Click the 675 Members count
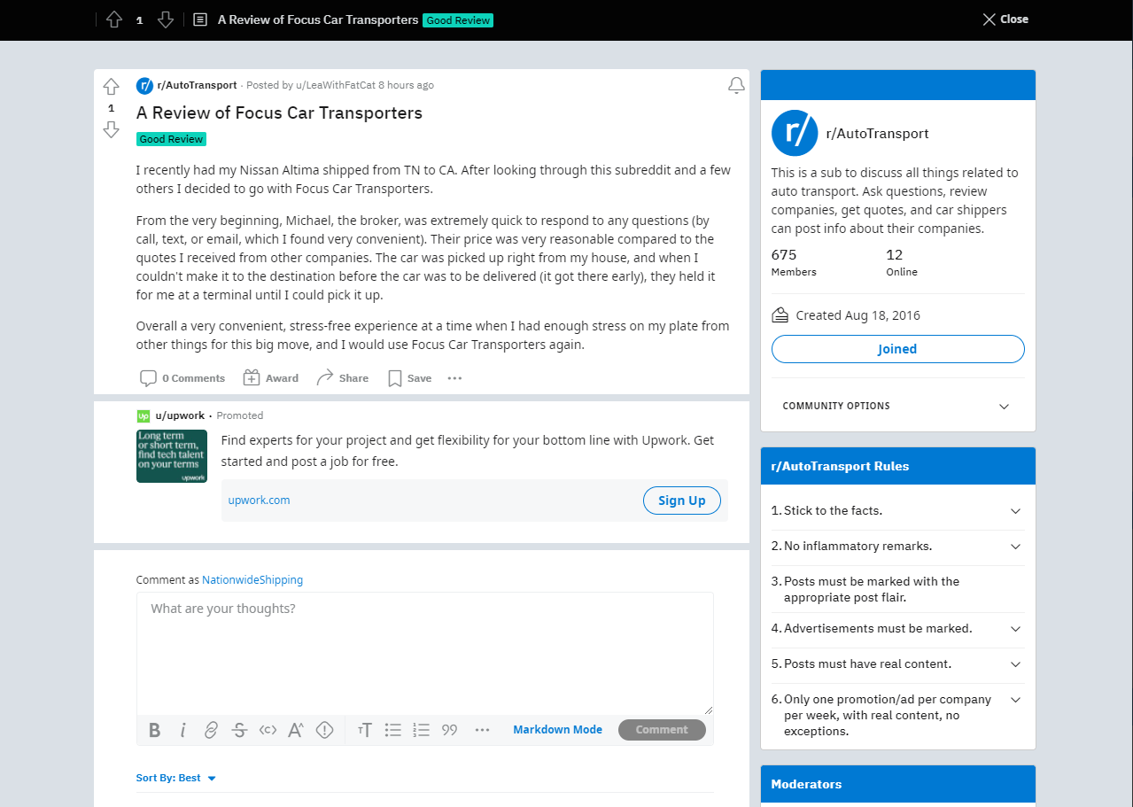The image size is (1133, 807). pyautogui.click(x=794, y=263)
